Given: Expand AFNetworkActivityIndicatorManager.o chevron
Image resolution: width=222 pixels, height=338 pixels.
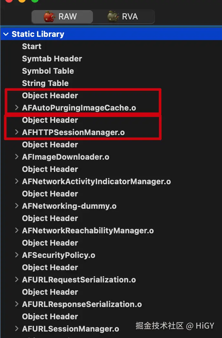Looking at the screenshot, I should (17, 181).
